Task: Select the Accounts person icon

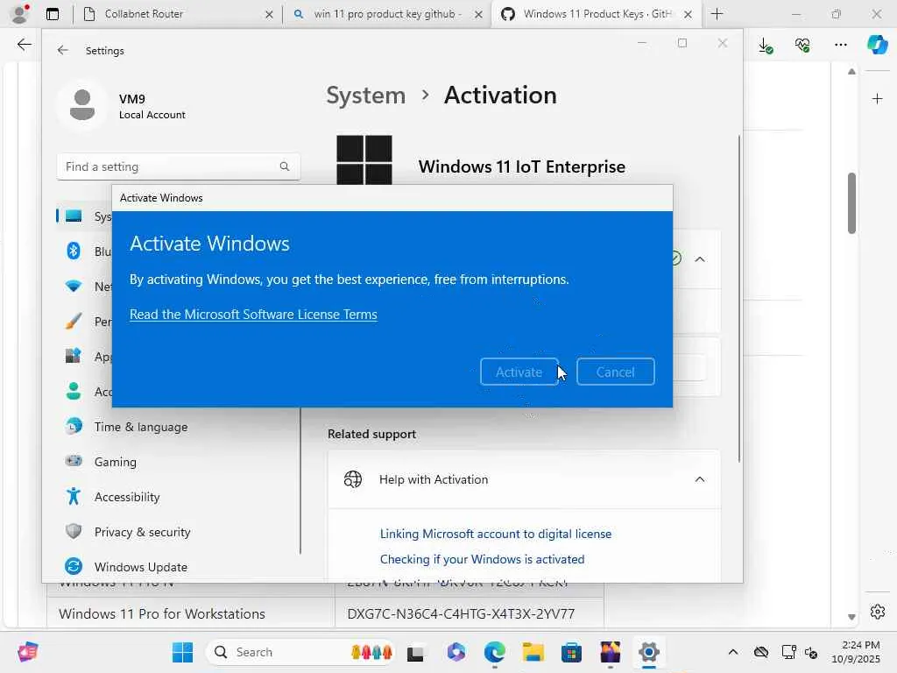Action: [x=74, y=391]
